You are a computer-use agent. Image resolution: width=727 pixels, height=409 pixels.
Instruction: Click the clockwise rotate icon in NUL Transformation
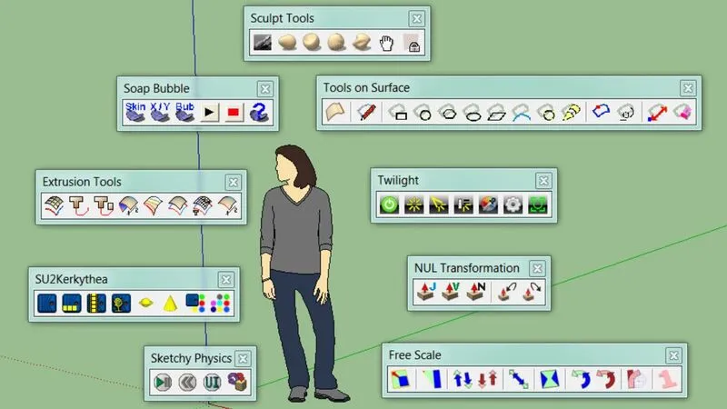click(532, 292)
